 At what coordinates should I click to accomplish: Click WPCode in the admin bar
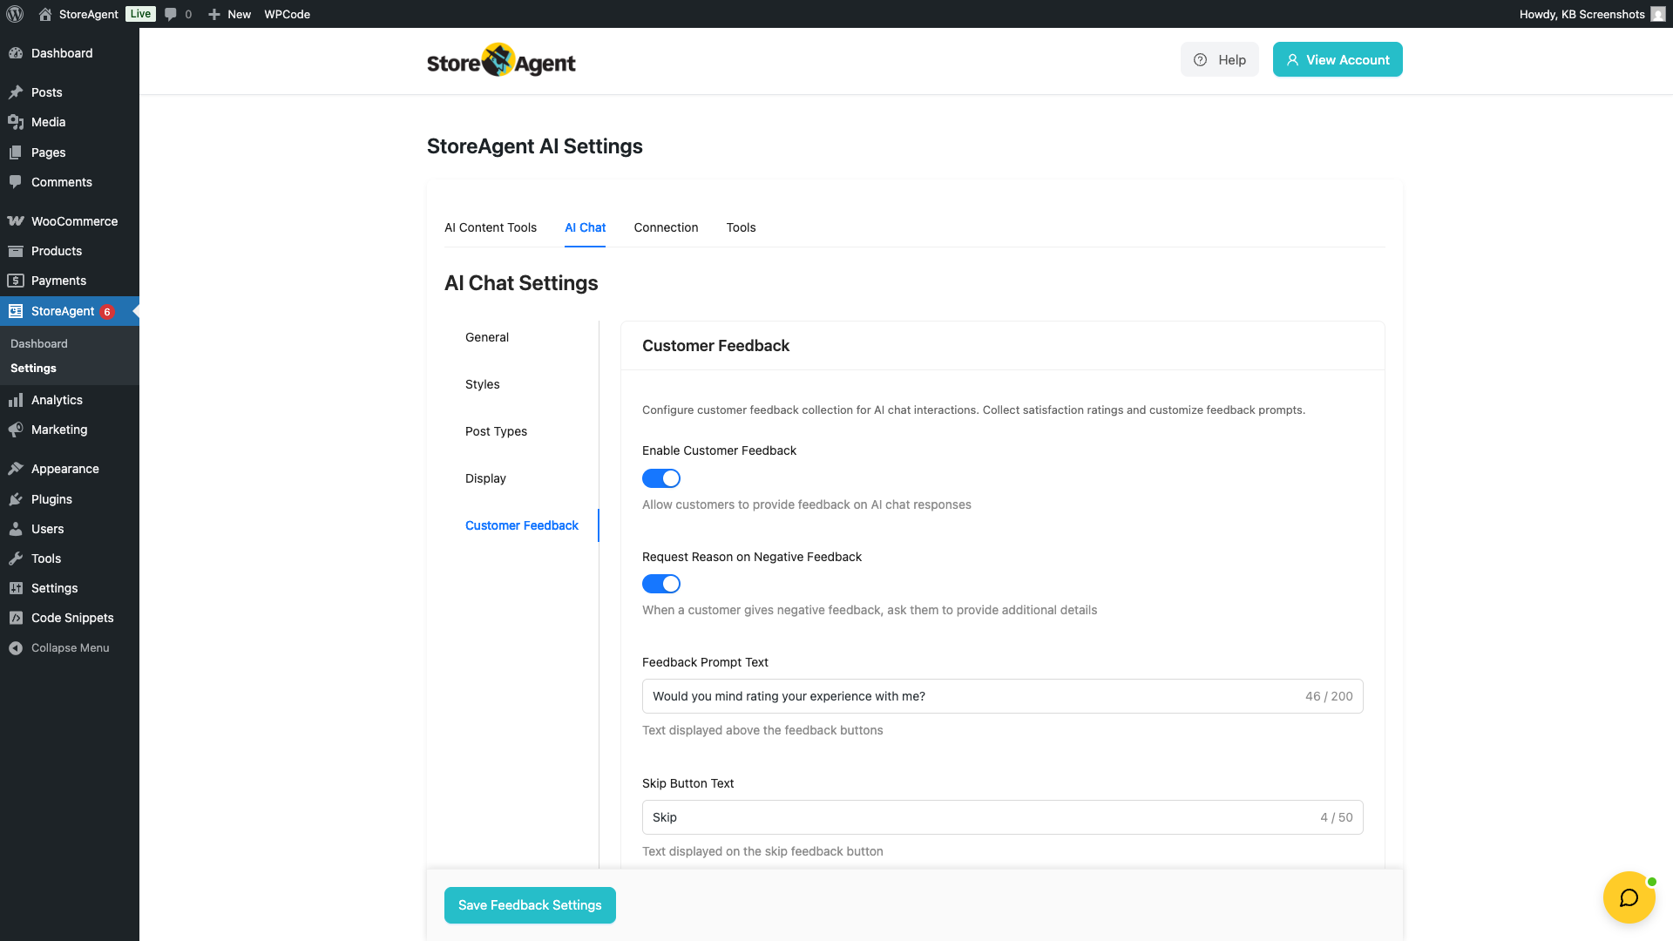coord(288,14)
